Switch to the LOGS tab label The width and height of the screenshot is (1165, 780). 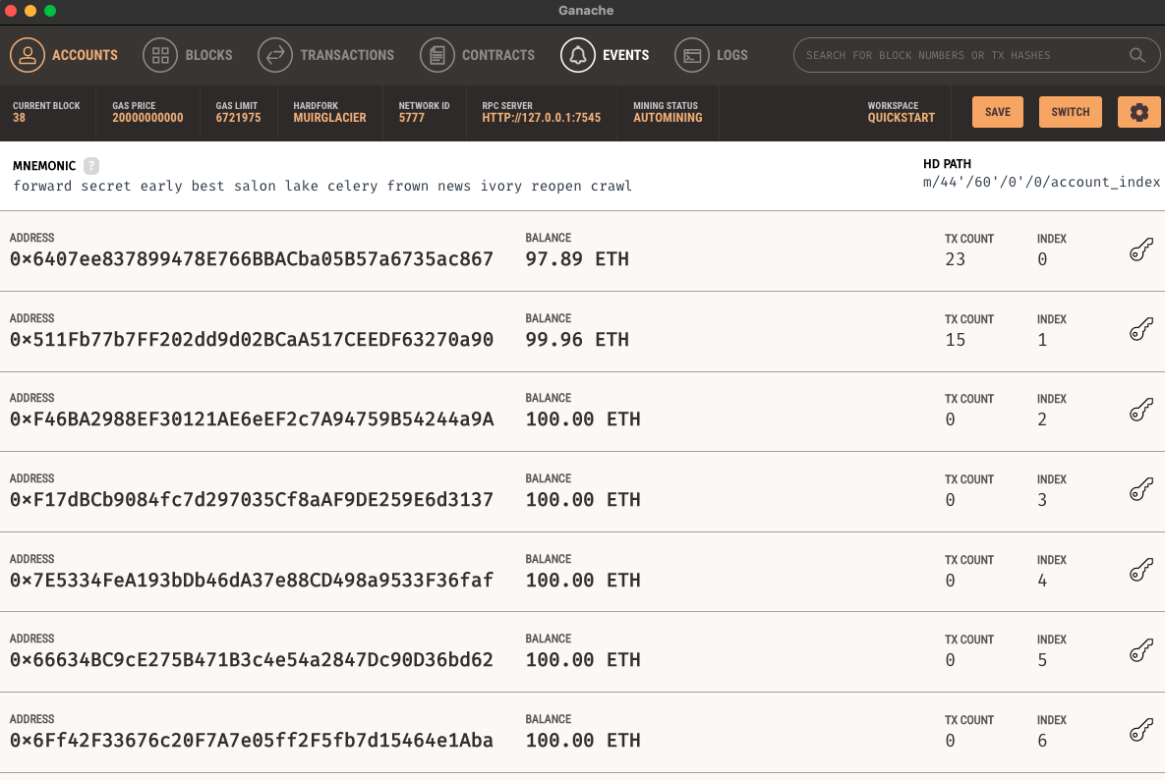[731, 55]
